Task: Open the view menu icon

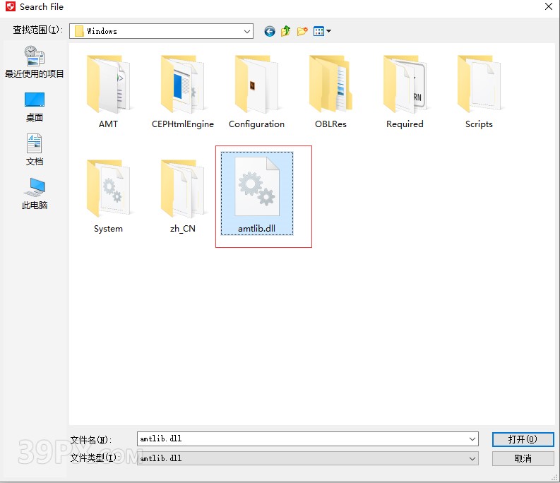Action: 322,32
